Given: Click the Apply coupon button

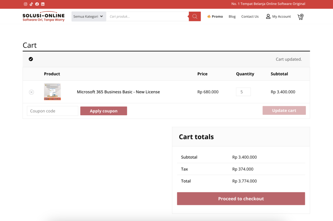Looking at the screenshot, I should click(104, 111).
